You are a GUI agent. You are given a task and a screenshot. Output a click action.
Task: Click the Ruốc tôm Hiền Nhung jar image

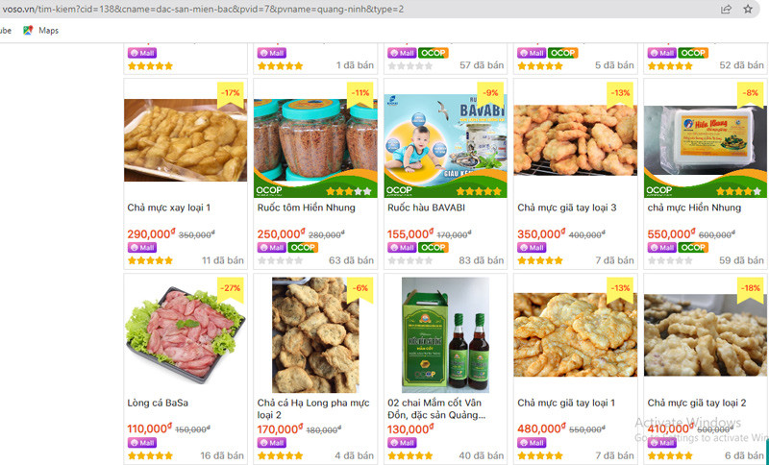pos(315,140)
